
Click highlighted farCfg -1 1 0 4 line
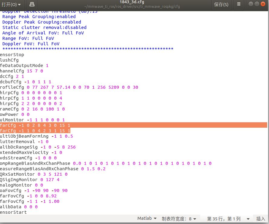[x=35, y=131]
